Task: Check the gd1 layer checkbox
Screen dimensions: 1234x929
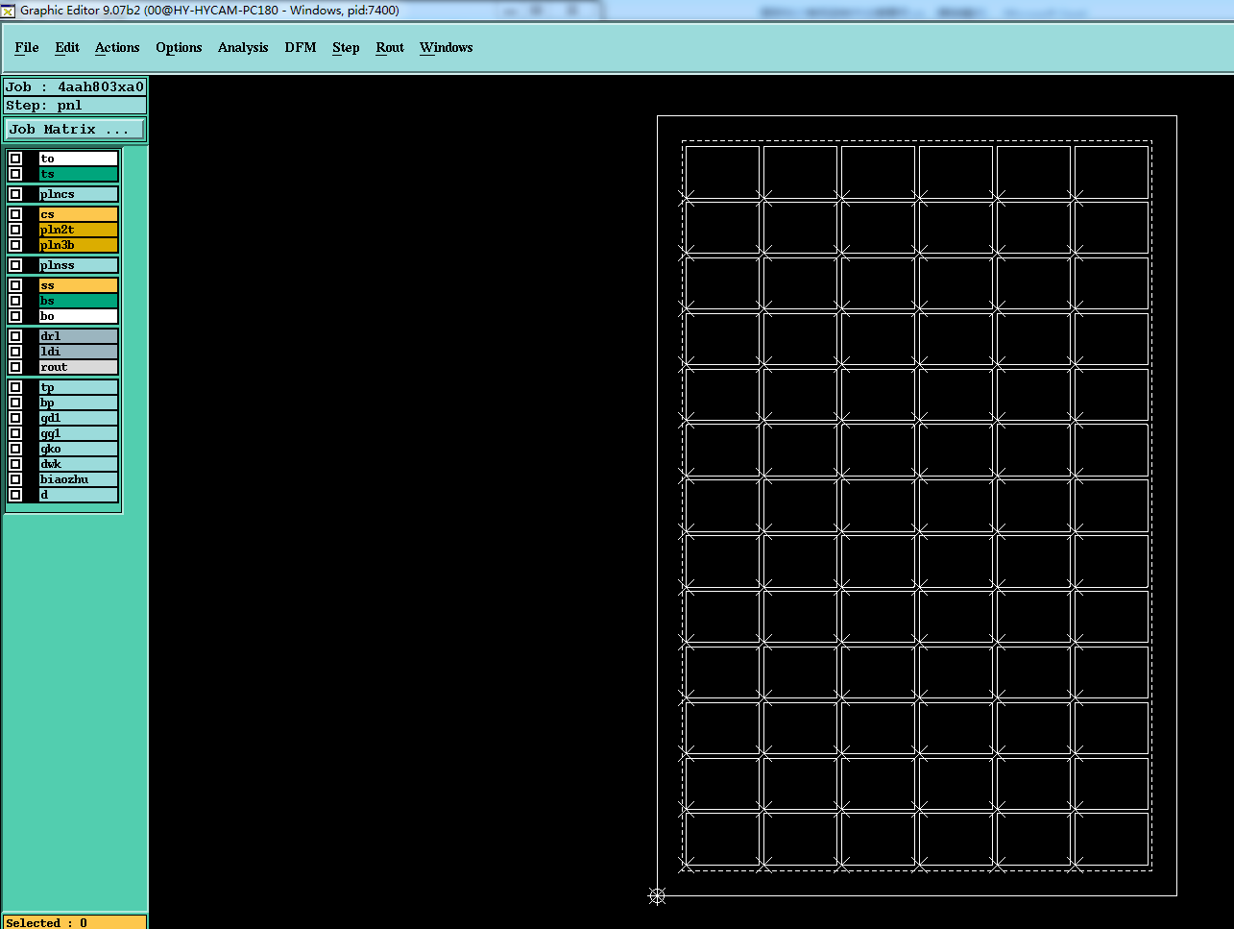Action: point(15,418)
